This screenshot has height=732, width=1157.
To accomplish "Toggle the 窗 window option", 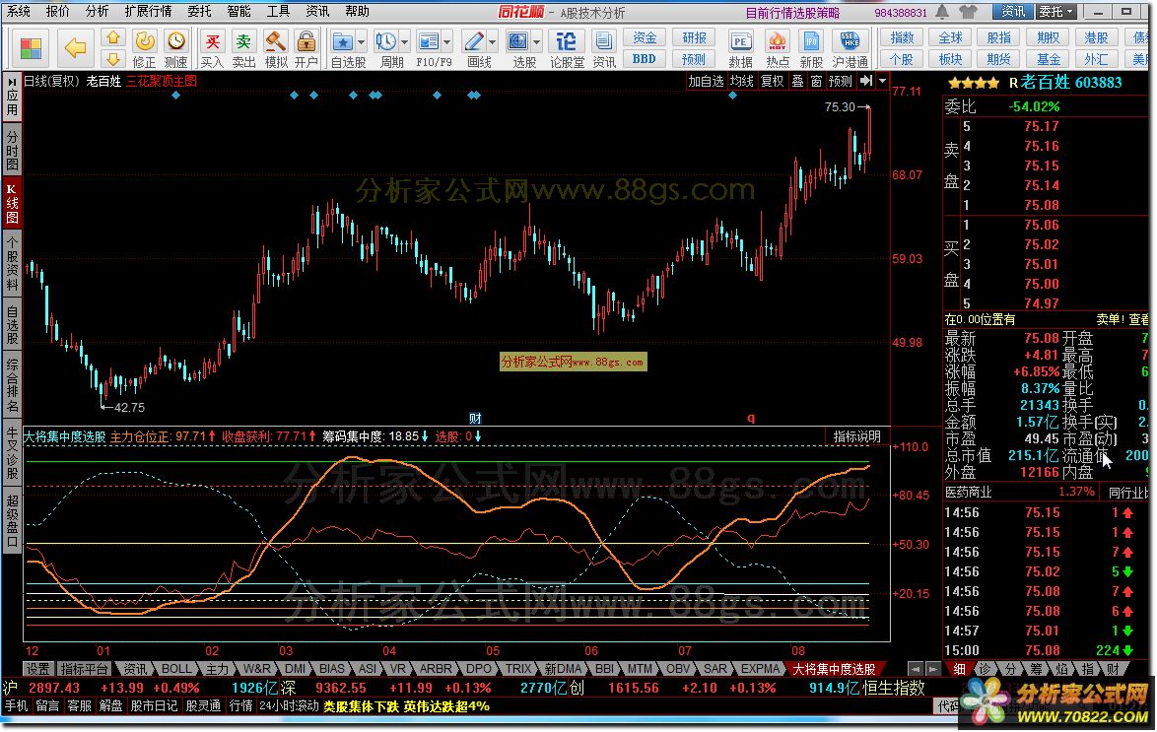I will (816, 81).
